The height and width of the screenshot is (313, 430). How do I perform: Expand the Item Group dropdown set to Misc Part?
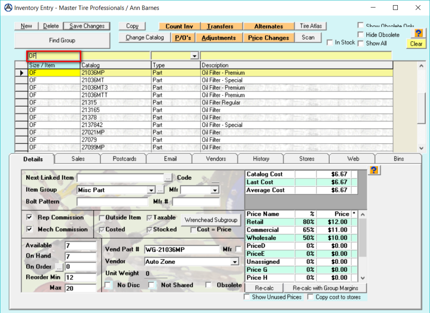coord(151,190)
